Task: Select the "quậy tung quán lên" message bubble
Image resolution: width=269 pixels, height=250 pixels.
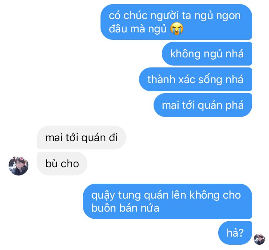Action: click(168, 202)
